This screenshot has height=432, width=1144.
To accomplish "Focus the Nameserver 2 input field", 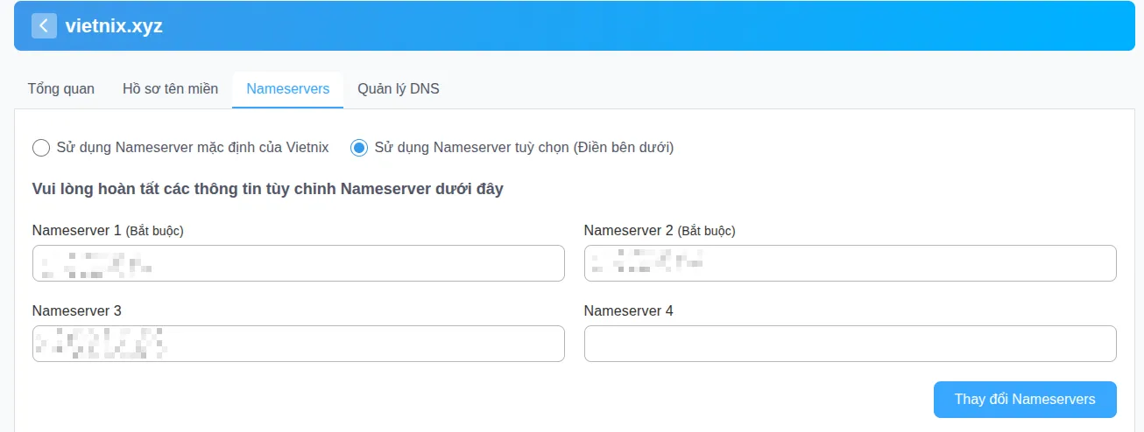I will 851,263.
